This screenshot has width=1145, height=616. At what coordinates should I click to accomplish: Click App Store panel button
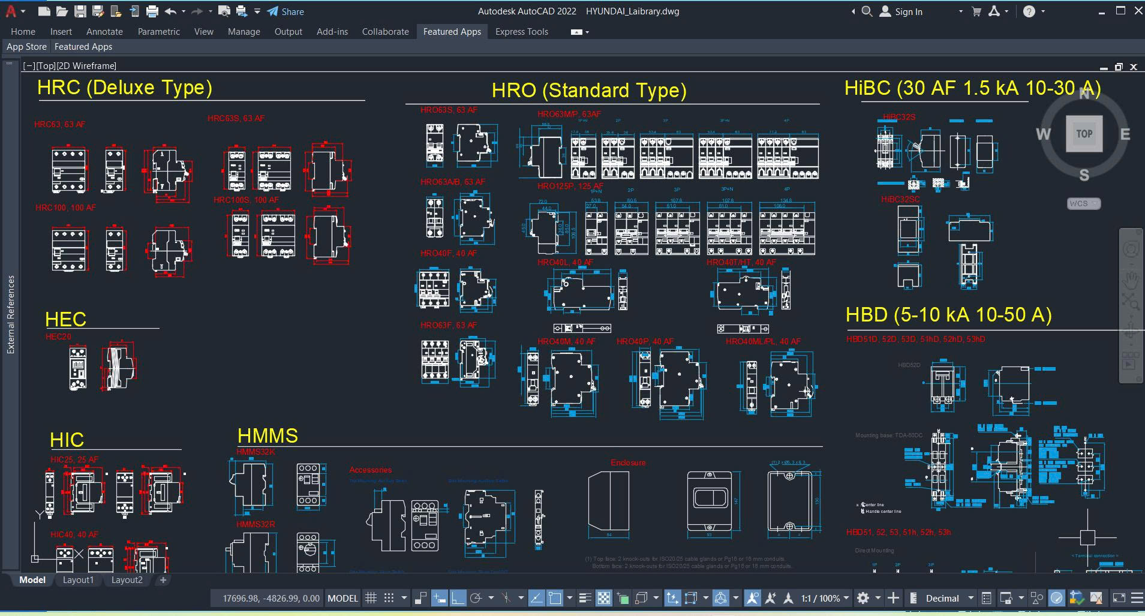pyautogui.click(x=26, y=46)
